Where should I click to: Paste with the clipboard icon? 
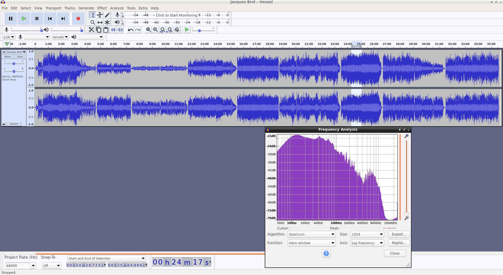click(x=106, y=30)
